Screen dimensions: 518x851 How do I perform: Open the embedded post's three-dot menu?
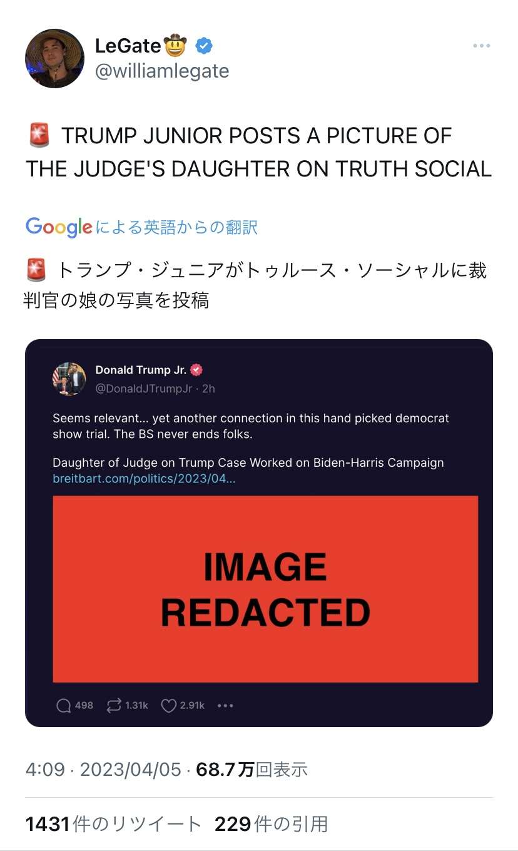[225, 705]
